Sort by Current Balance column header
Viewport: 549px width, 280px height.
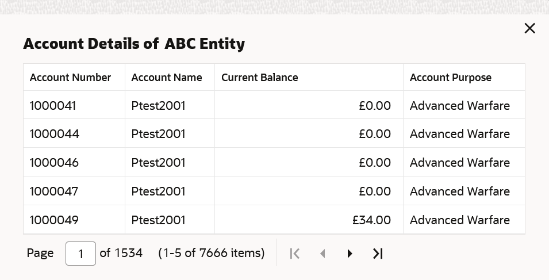coord(259,78)
